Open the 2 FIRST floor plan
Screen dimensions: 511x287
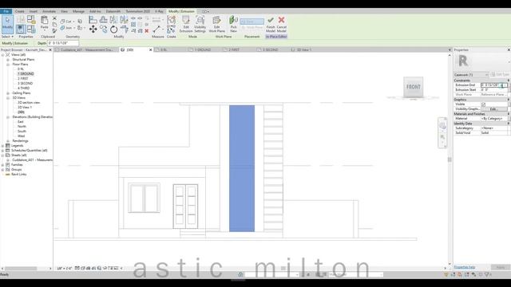(23, 79)
